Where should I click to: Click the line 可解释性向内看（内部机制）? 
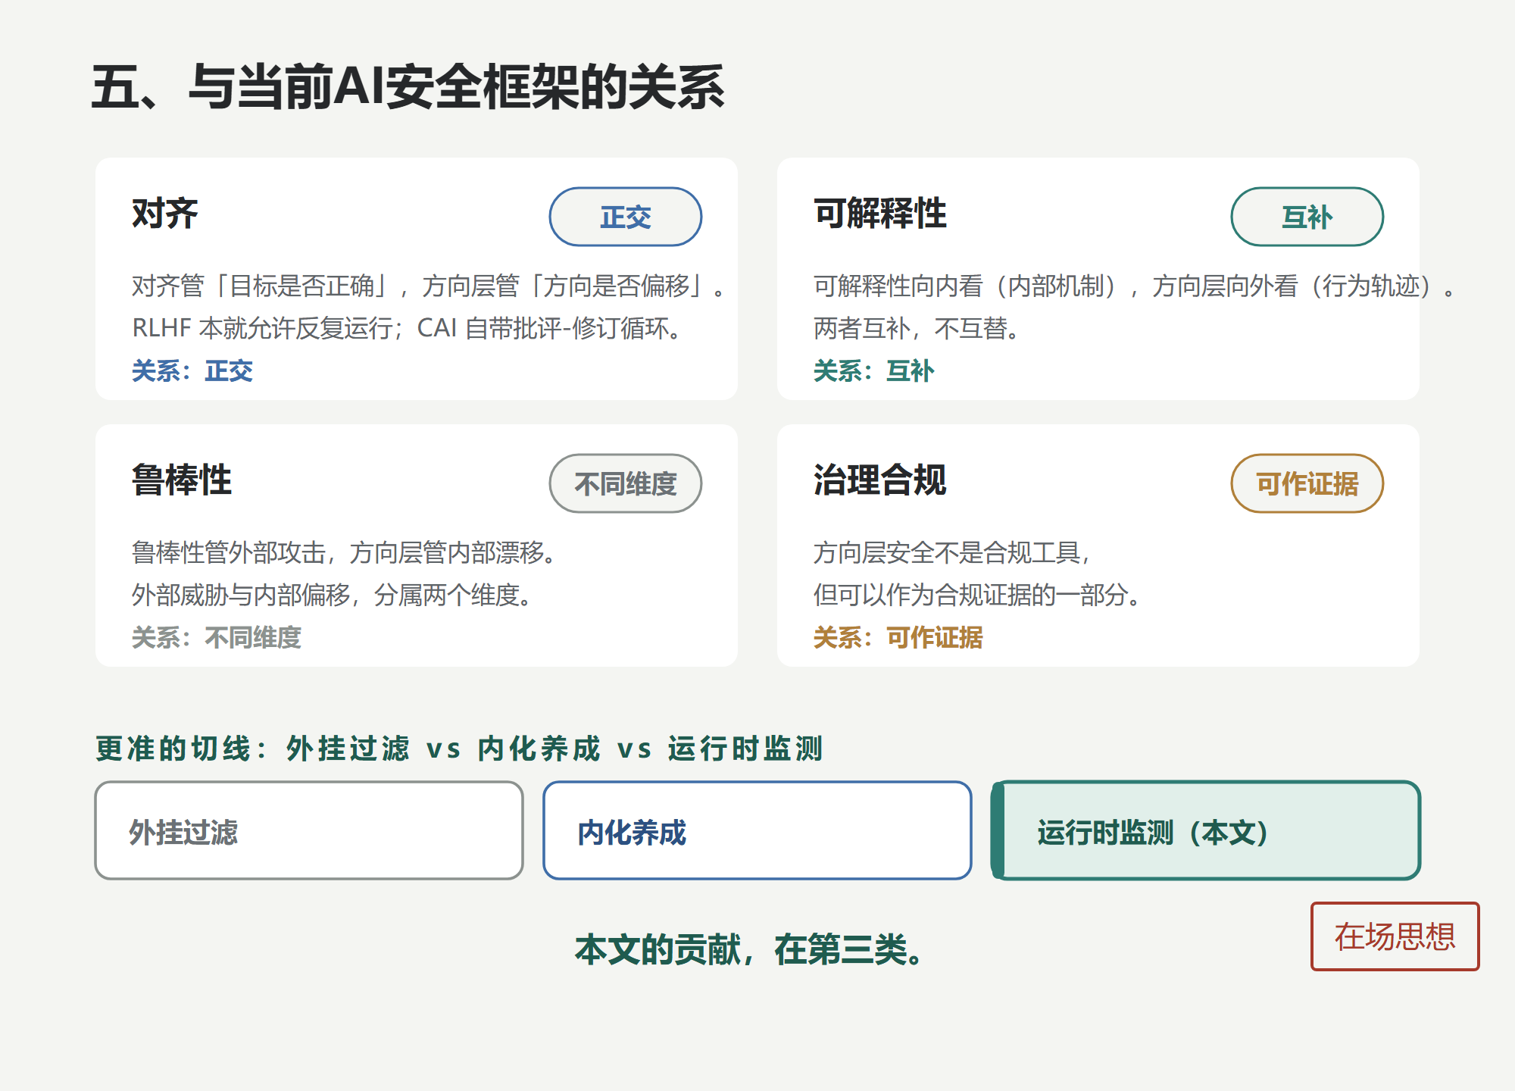[x=1135, y=286]
